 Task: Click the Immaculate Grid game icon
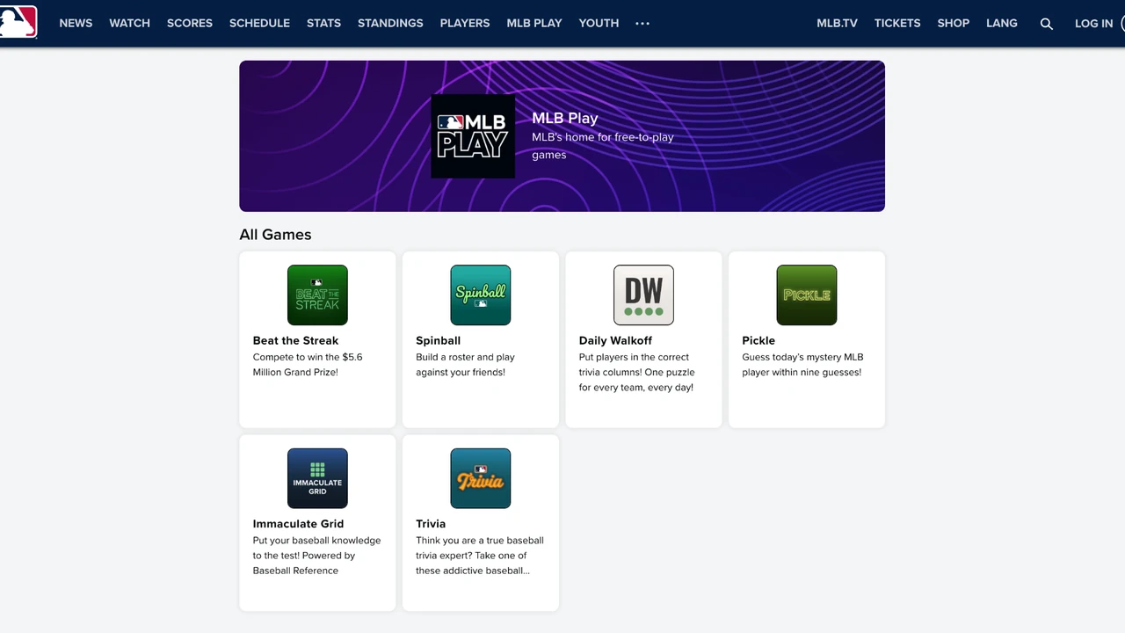(317, 478)
